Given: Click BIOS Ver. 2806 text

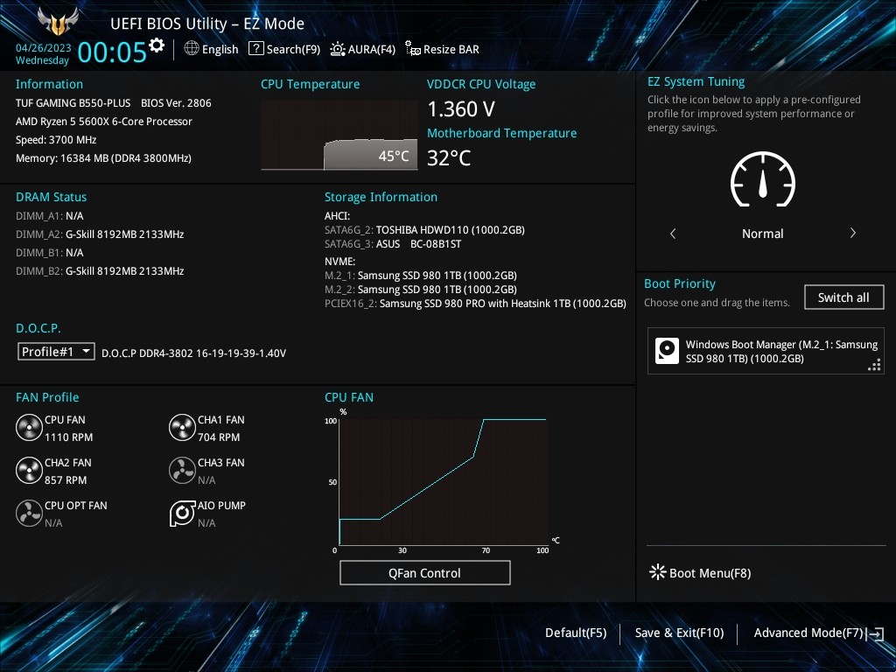Looking at the screenshot, I should pos(176,103).
